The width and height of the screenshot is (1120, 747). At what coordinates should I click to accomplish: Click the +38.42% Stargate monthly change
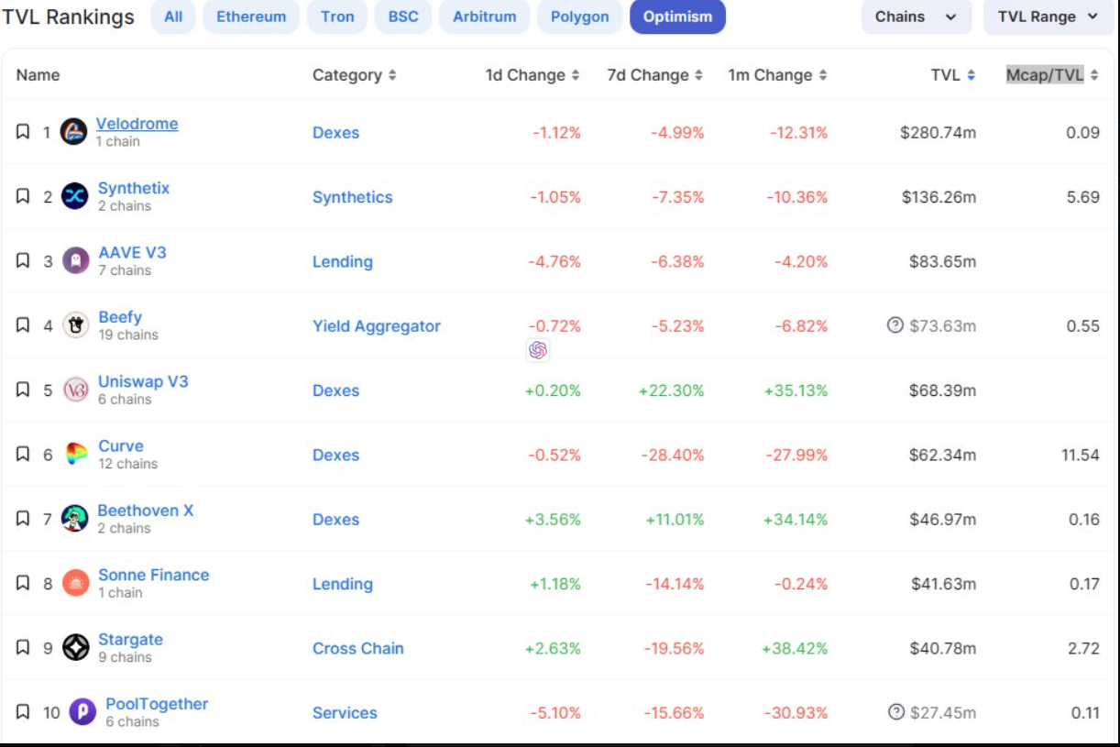coord(795,648)
